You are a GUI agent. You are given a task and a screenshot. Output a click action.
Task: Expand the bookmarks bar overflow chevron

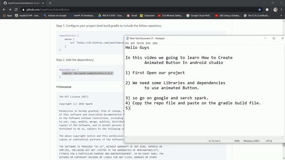[x=281, y=16]
